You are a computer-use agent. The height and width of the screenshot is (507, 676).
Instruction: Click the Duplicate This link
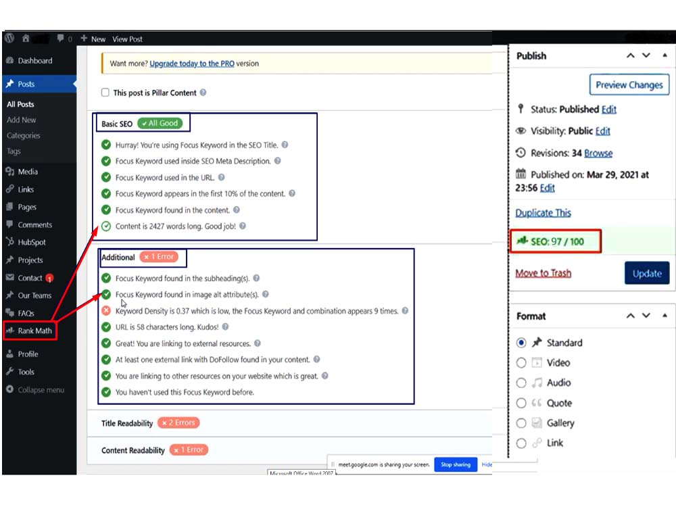click(x=544, y=213)
